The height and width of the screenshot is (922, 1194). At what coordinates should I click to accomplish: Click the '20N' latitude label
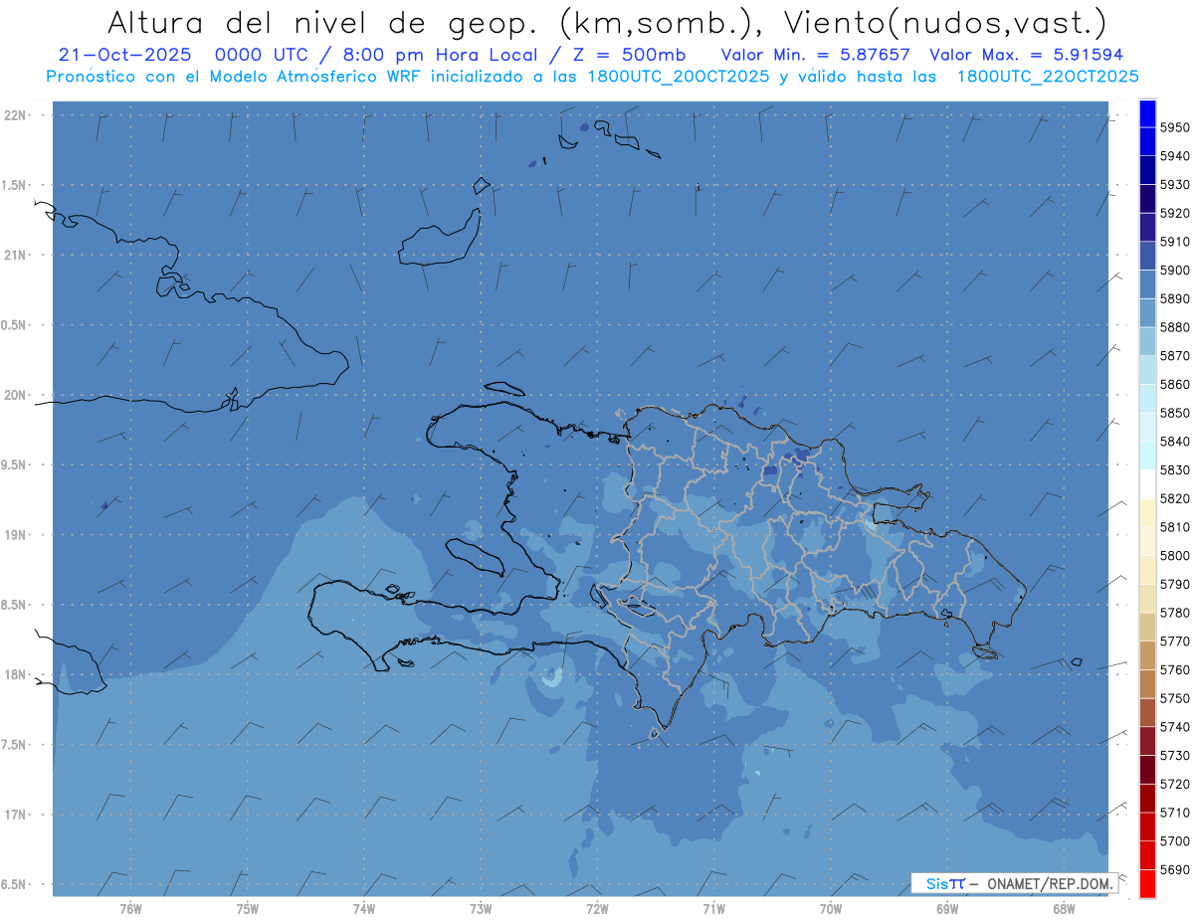(x=15, y=395)
